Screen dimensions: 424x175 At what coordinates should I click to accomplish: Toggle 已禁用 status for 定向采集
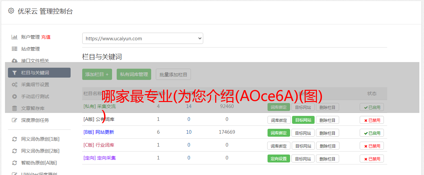click(x=372, y=159)
